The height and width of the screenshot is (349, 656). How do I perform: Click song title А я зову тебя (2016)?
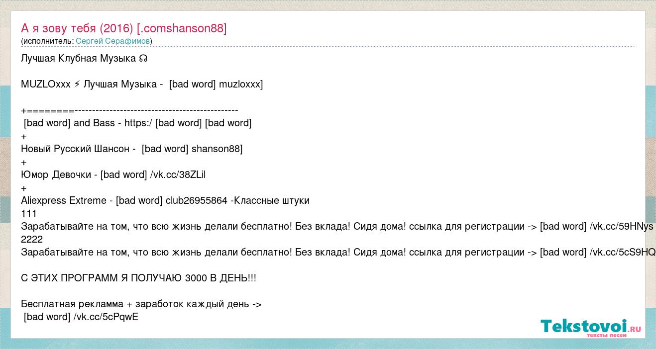[124, 28]
